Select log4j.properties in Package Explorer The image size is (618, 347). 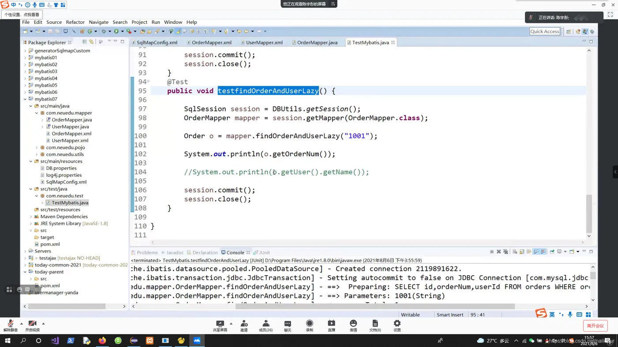pos(64,175)
